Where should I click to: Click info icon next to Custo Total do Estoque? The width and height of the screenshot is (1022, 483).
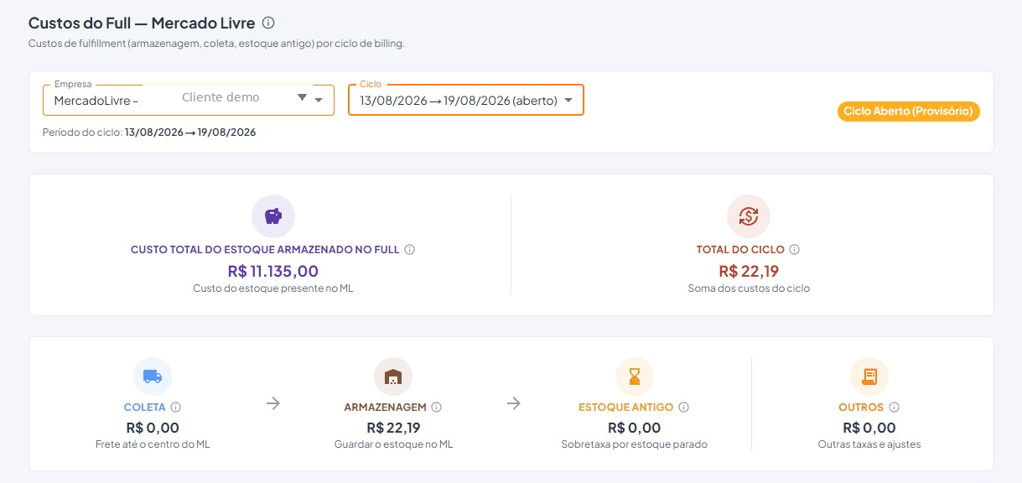409,250
